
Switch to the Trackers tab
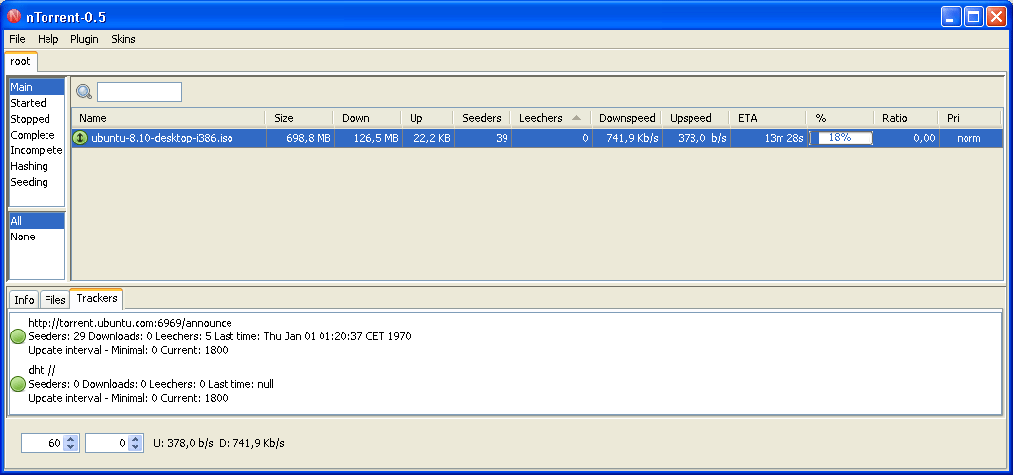(96, 299)
